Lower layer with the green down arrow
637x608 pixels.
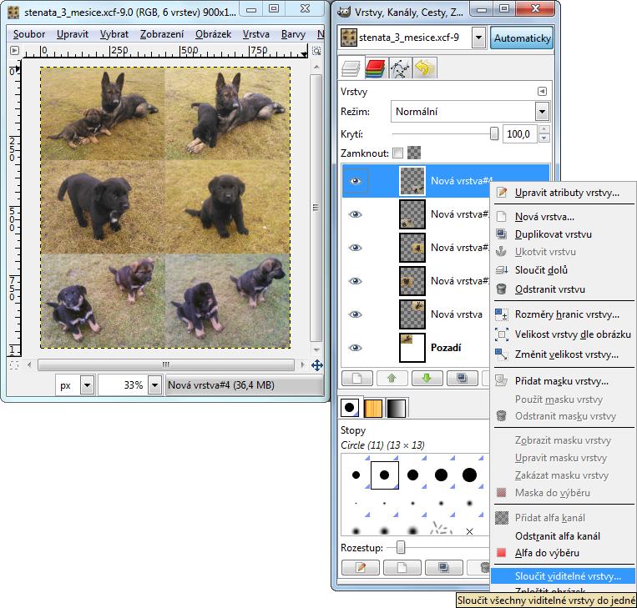427,379
